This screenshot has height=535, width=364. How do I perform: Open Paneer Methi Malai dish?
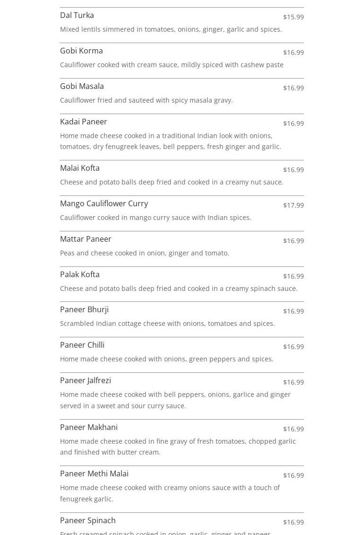[x=94, y=474]
